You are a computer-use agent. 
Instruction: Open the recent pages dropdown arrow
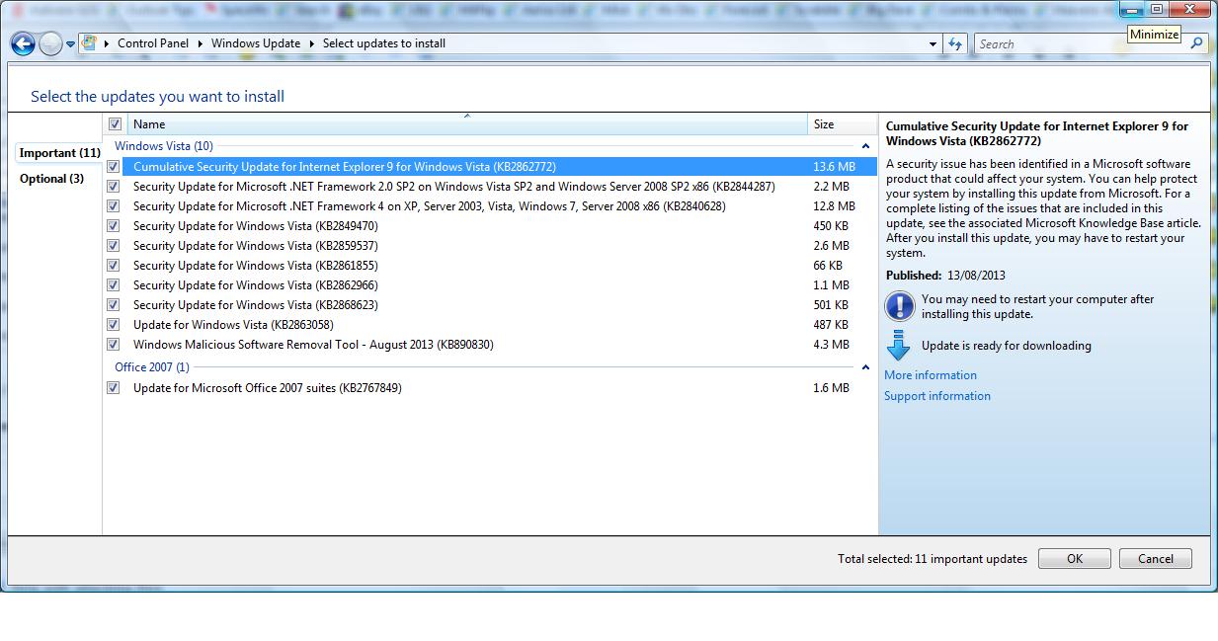[x=70, y=44]
